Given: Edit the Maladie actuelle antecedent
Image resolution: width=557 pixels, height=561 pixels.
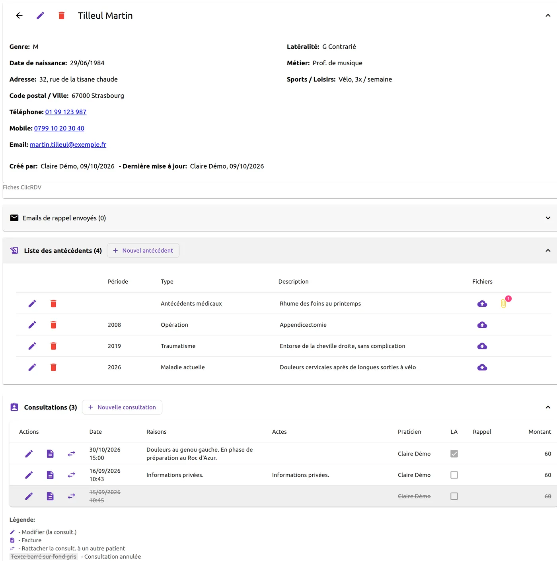Looking at the screenshot, I should pyautogui.click(x=32, y=367).
